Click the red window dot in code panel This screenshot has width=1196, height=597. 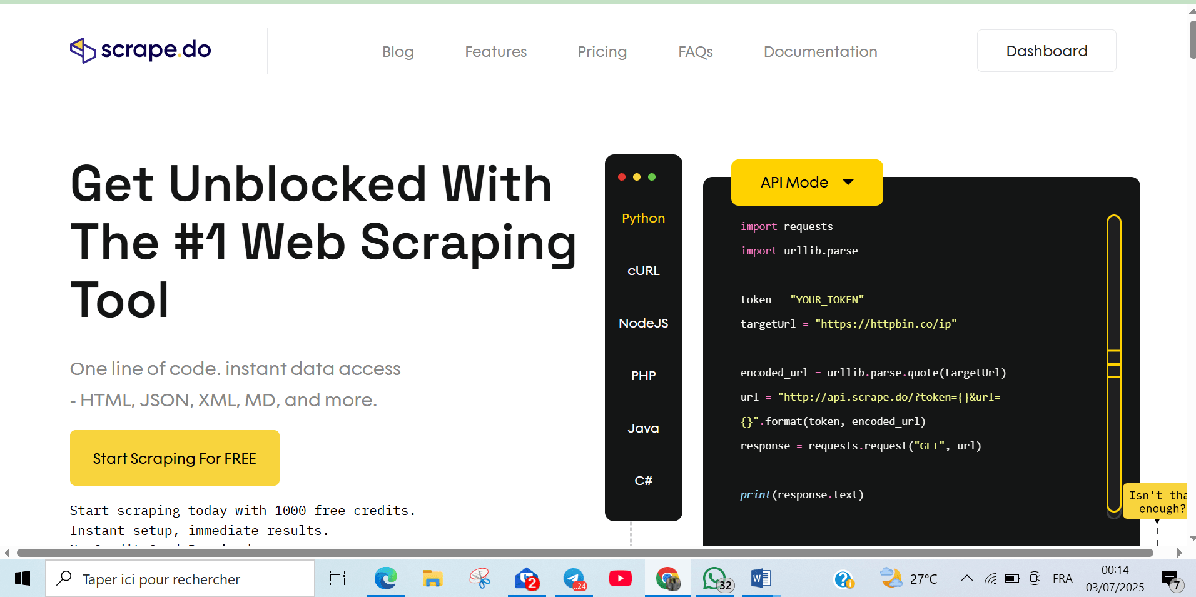pos(622,177)
